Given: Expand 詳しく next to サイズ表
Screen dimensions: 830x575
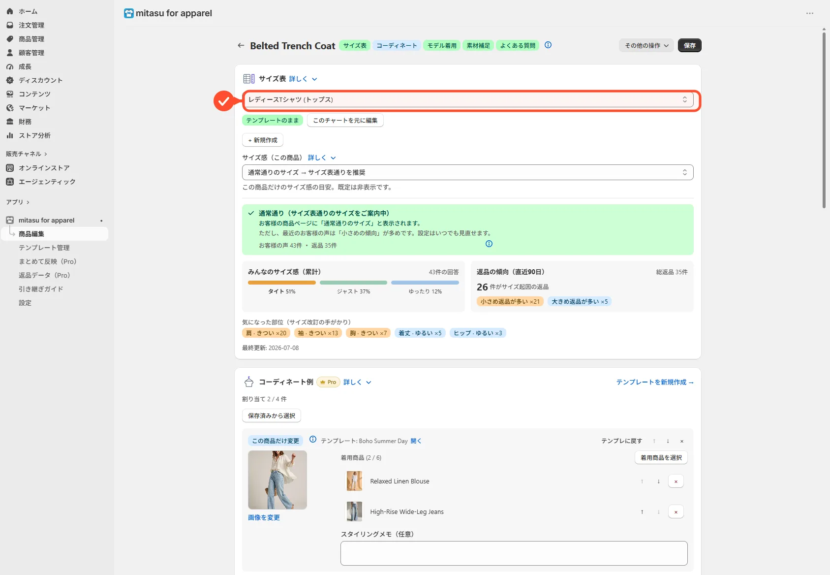Looking at the screenshot, I should (303, 79).
